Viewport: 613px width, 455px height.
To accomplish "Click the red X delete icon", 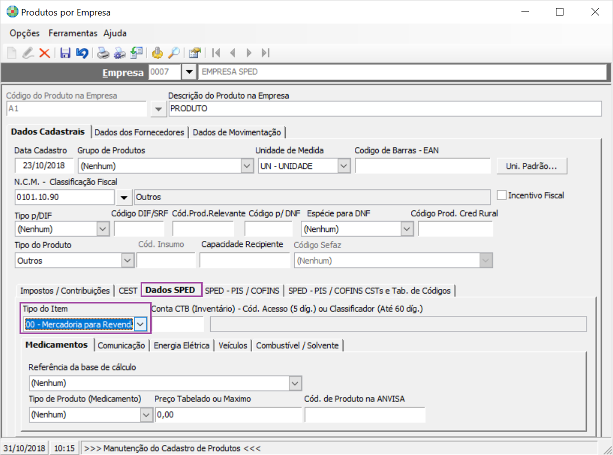I will (x=45, y=53).
